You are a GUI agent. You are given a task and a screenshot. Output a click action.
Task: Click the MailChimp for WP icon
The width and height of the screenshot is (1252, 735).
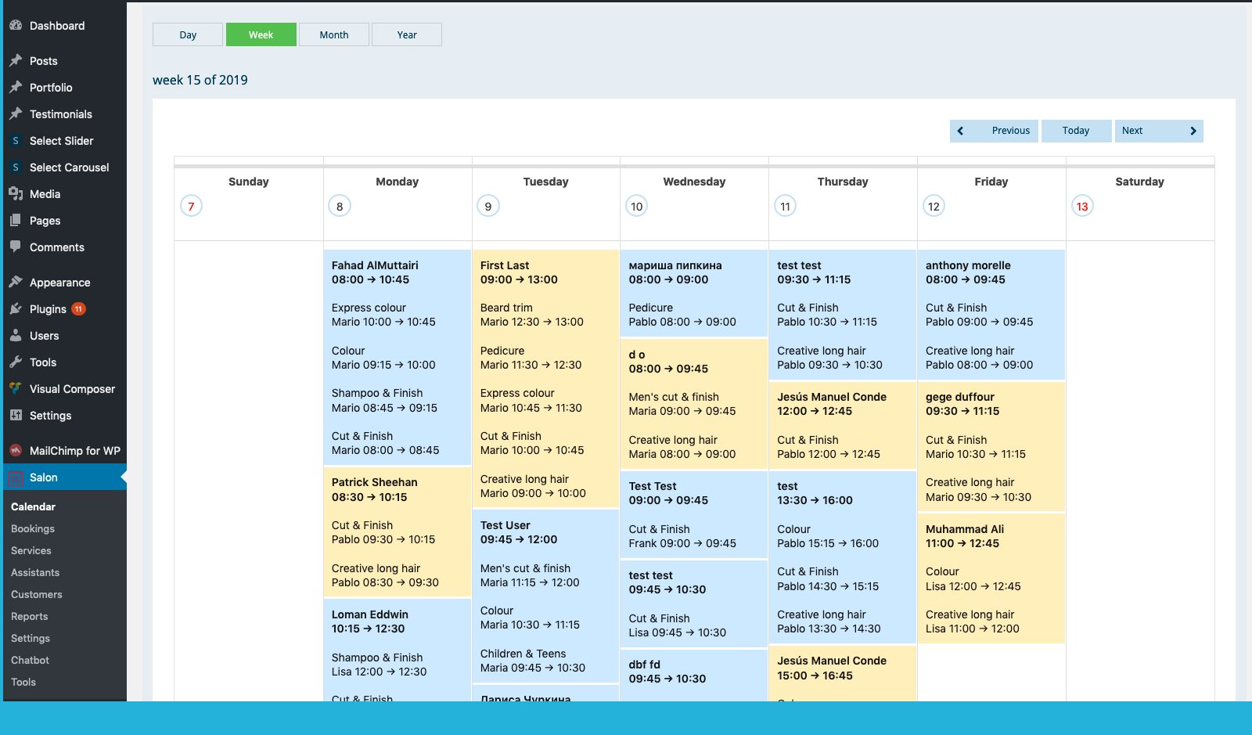(x=16, y=451)
